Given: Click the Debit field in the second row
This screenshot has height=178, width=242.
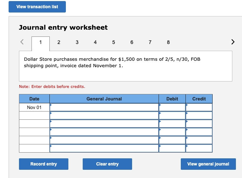Looking at the screenshot, I should click(x=172, y=115).
